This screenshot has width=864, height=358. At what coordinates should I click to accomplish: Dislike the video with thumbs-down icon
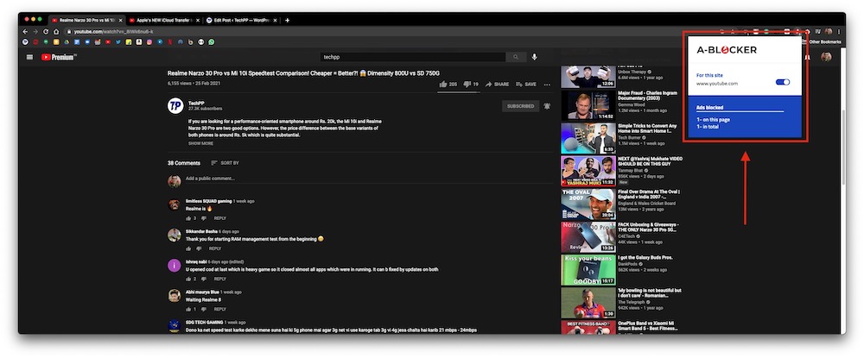(467, 85)
